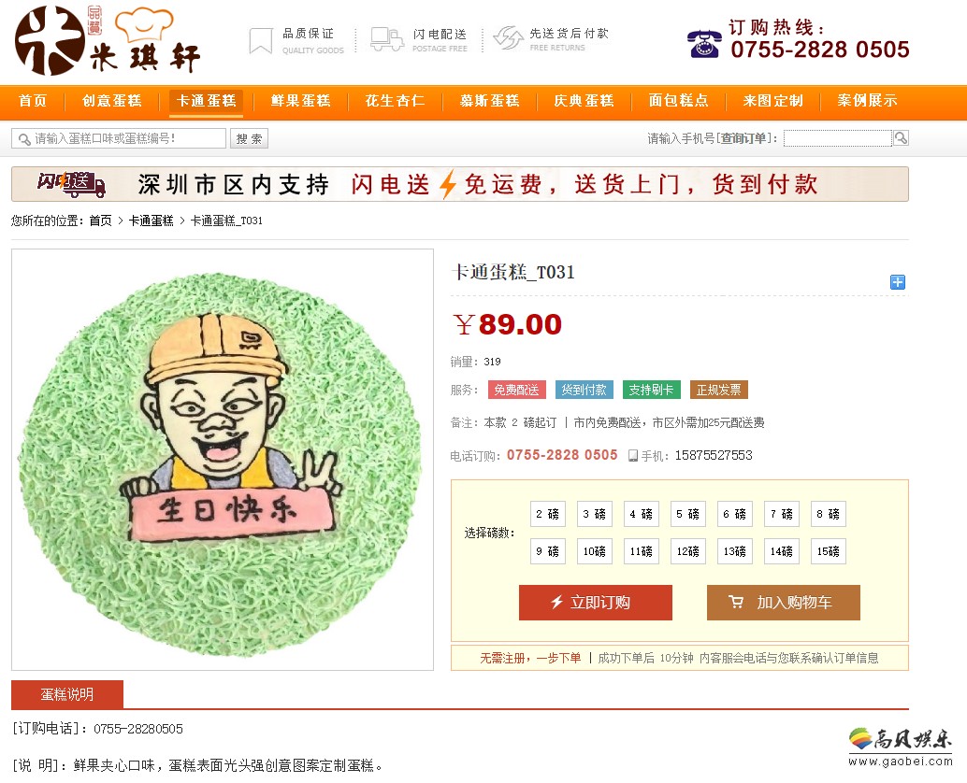Screen dimensions: 967x783
Task: Choose the 15磅 weight option
Action: point(829,551)
